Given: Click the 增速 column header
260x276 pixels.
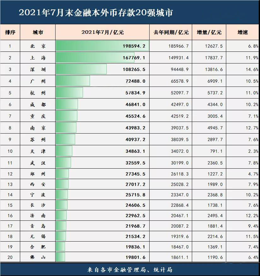Looking at the screenshot, I should (243, 32).
